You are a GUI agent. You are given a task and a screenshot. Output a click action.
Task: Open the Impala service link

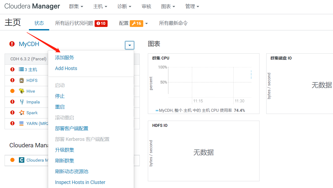33,102
